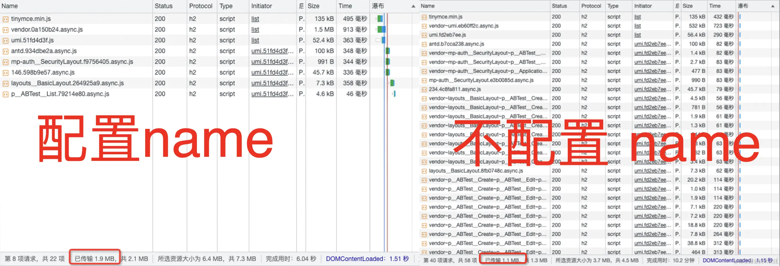Click the status bar text 第 8 项请求, 共 22 项
Screen dimensions: 780x266
[35, 259]
